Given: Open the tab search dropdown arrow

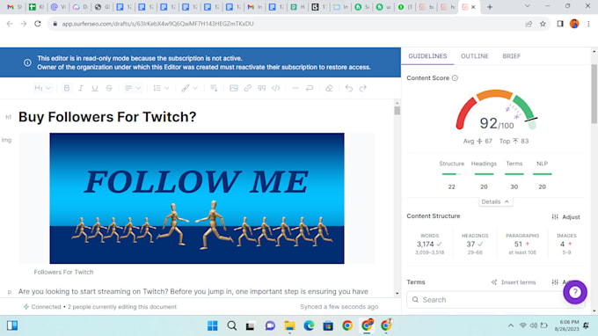Looking at the screenshot, I should [527, 6].
